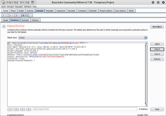Click the Accept-Language header line
The height and width of the screenshot is (116, 166).
23,51
